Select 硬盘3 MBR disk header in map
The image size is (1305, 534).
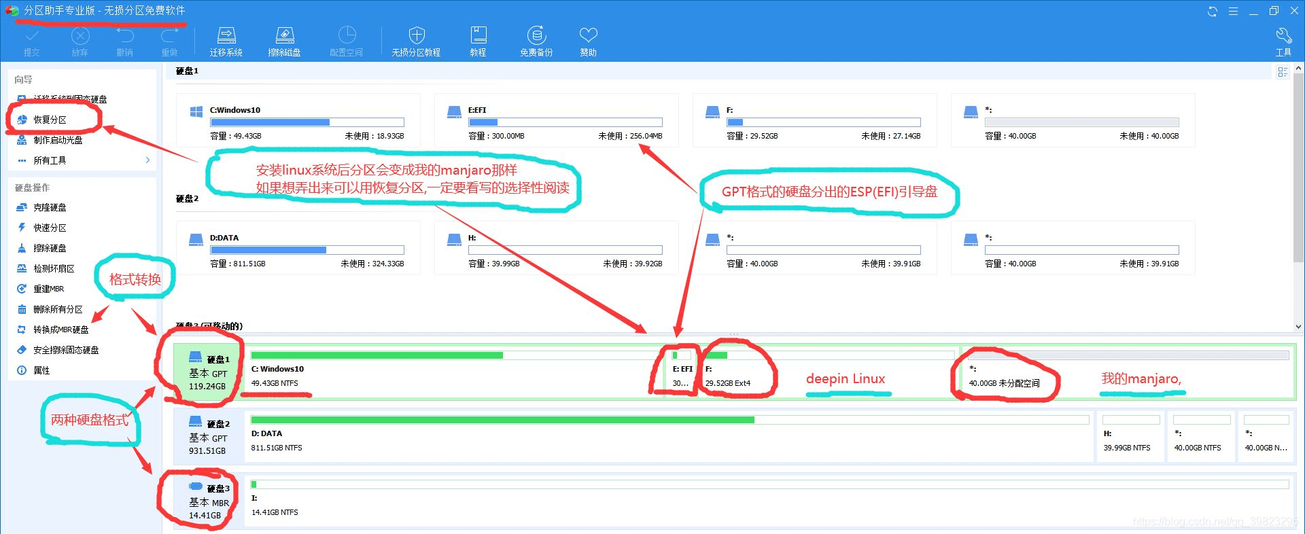click(207, 500)
